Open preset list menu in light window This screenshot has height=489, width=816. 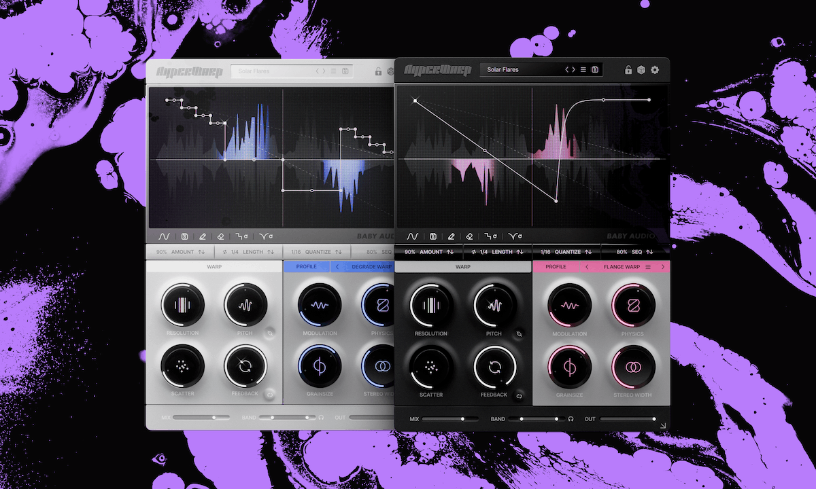(x=334, y=70)
